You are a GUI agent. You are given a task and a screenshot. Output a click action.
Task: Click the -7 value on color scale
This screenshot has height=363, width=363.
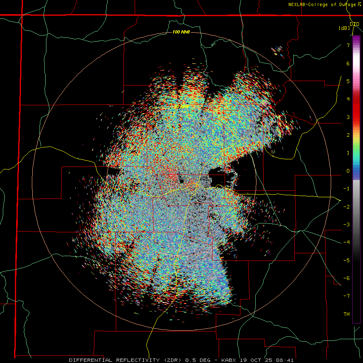coord(346,296)
